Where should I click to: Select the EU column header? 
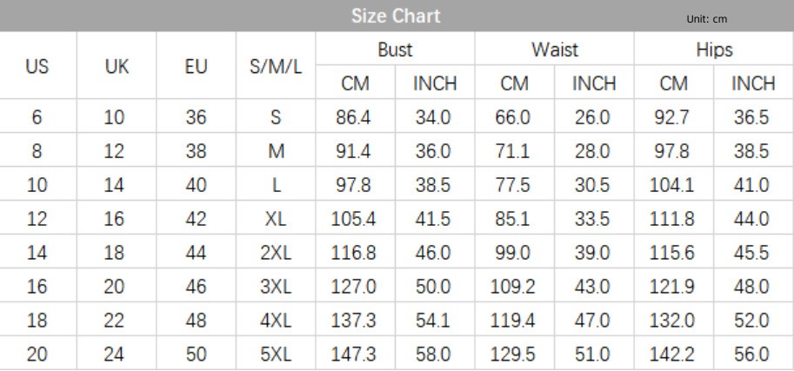(197, 66)
